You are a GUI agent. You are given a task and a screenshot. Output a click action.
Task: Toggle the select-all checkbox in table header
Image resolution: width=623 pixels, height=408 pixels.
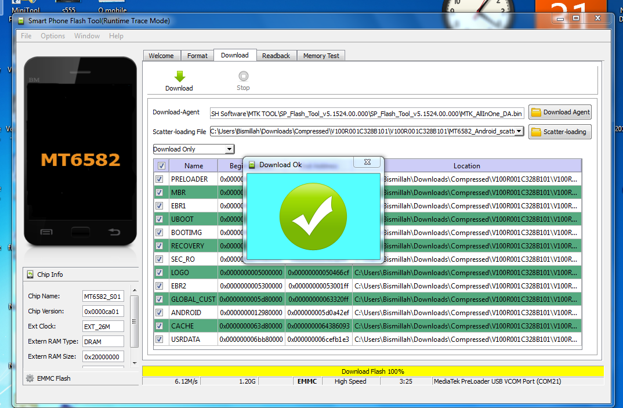click(x=161, y=166)
